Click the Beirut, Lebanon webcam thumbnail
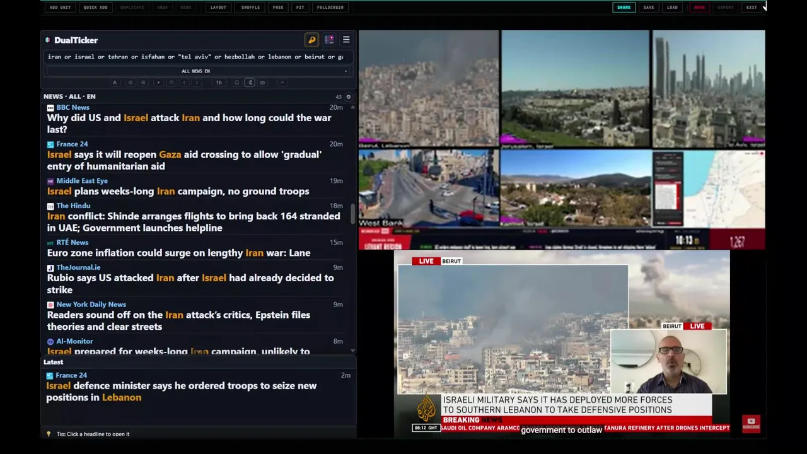This screenshot has height=454, width=807. (429, 88)
